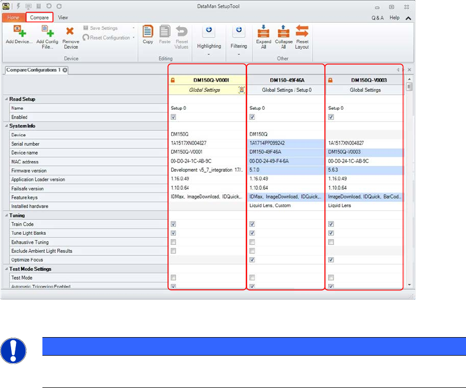This screenshot has height=388, width=466.
Task: Click Global Settings / Setup 0 subheader
Action: coord(286,90)
